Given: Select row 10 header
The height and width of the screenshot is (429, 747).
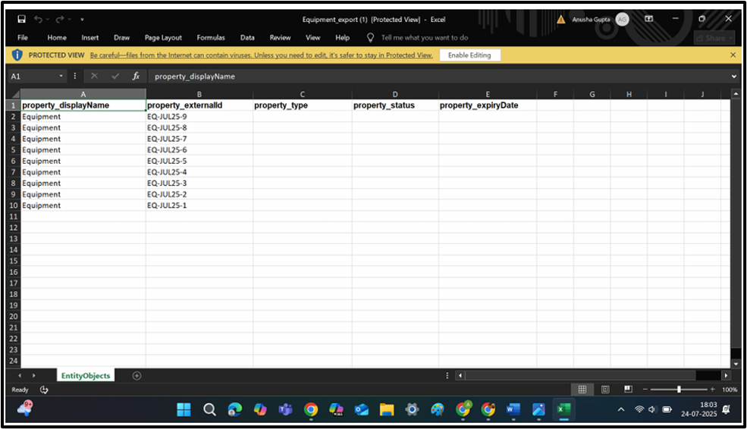Looking at the screenshot, I should point(14,205).
